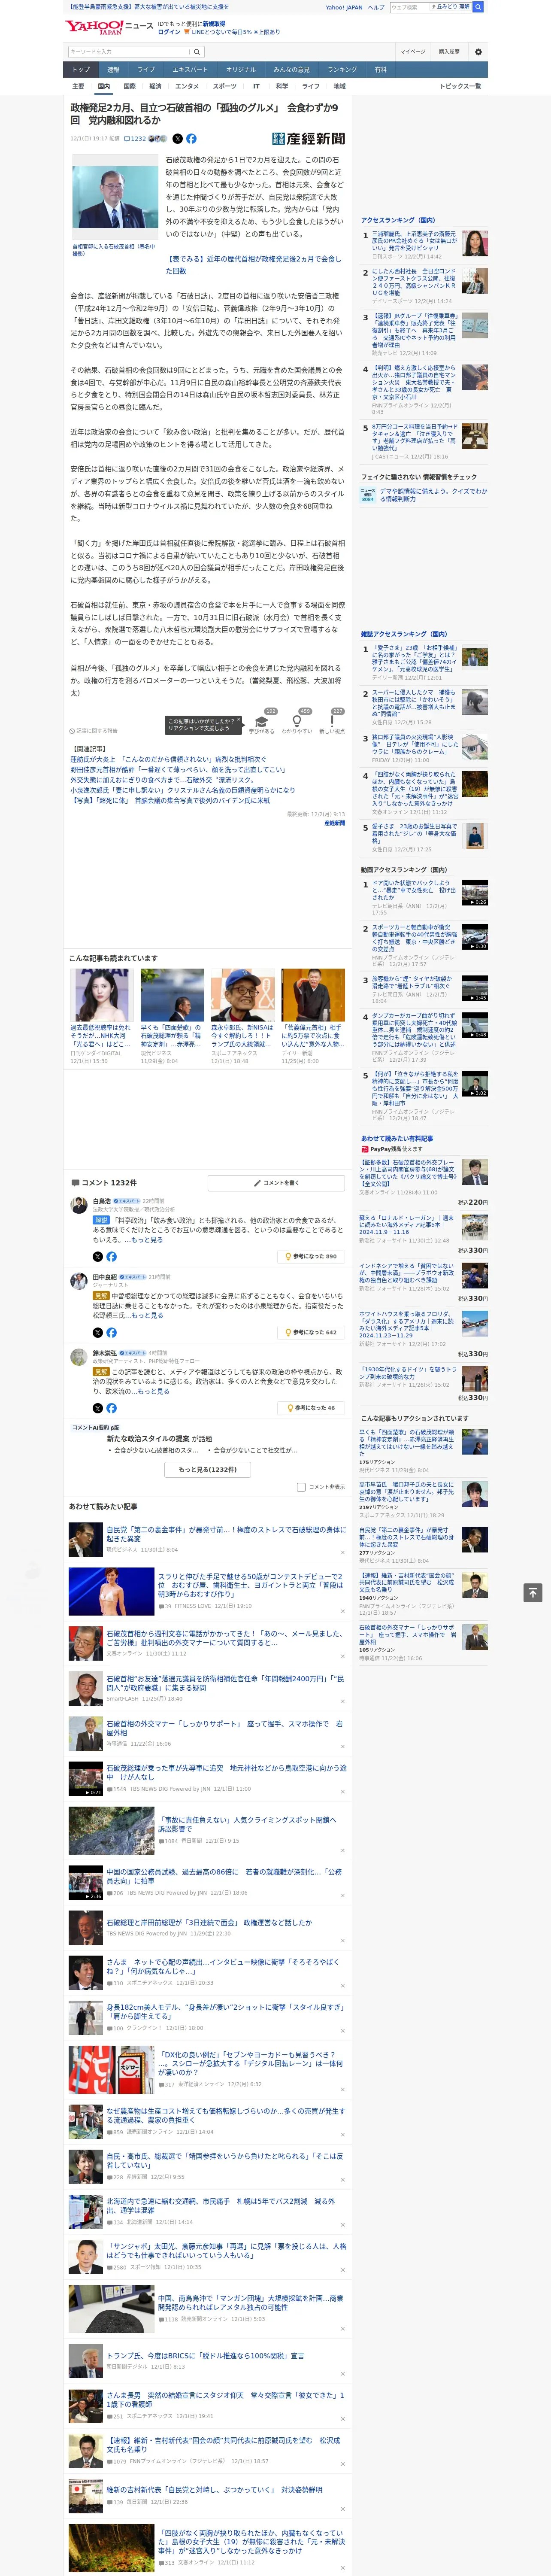Open ranking item 1 三浦瑠麗氏 article

tap(414, 241)
